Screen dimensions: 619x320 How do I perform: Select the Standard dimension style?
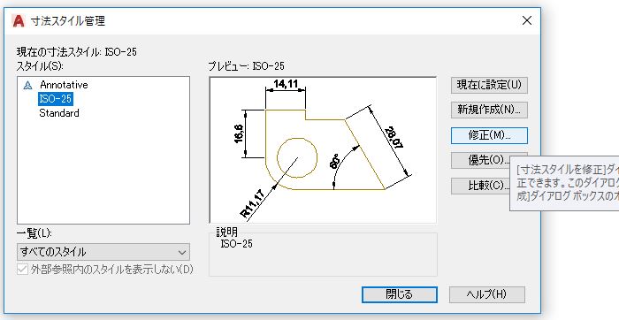coord(59,113)
